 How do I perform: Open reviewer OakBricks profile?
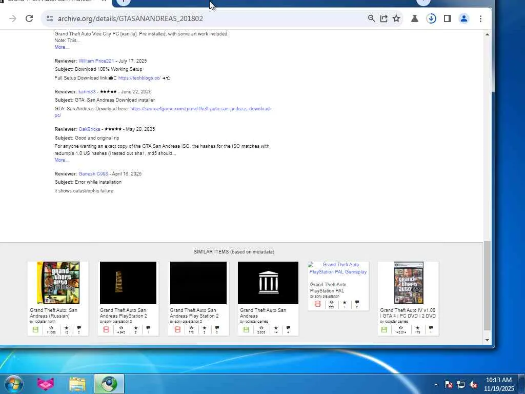tap(89, 129)
